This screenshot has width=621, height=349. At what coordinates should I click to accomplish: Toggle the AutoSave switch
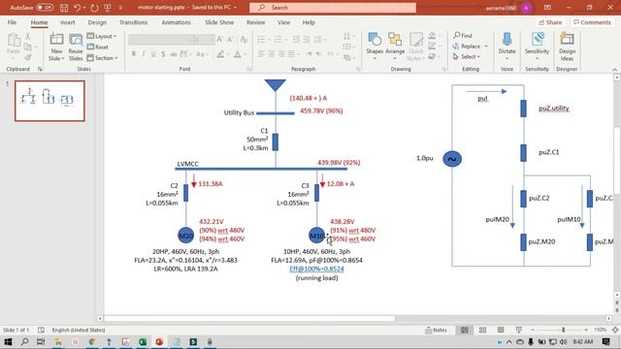(45, 8)
